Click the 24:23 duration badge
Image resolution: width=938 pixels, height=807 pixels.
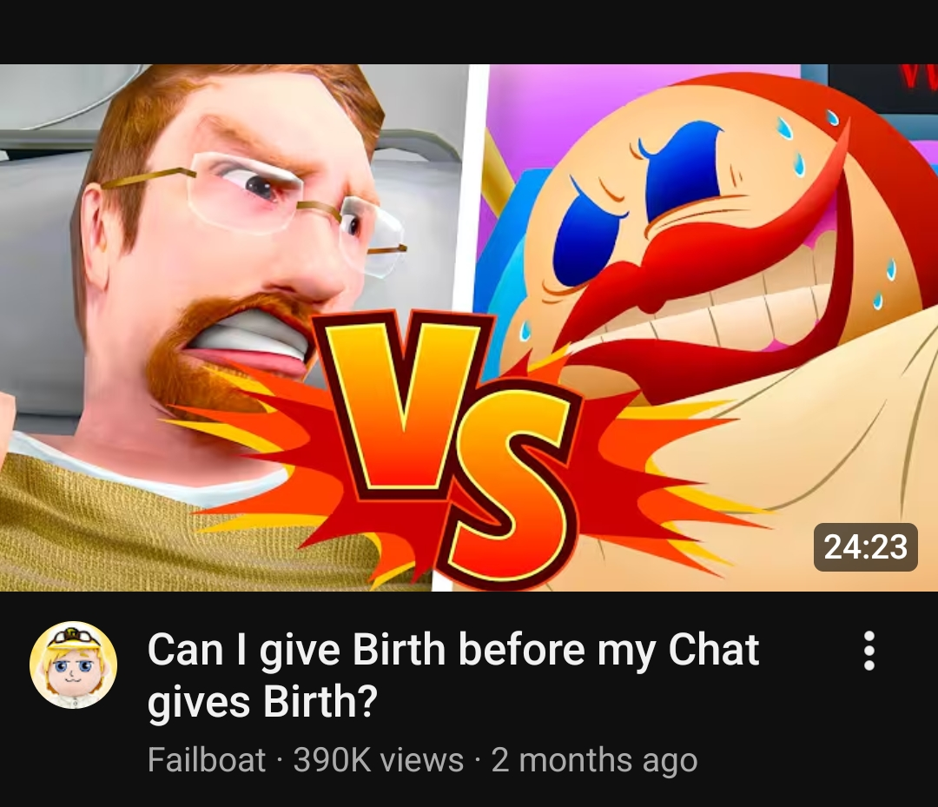865,547
